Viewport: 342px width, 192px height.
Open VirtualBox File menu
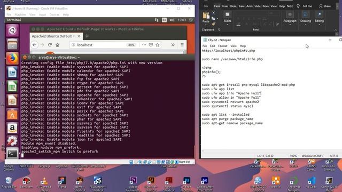click(9, 14)
